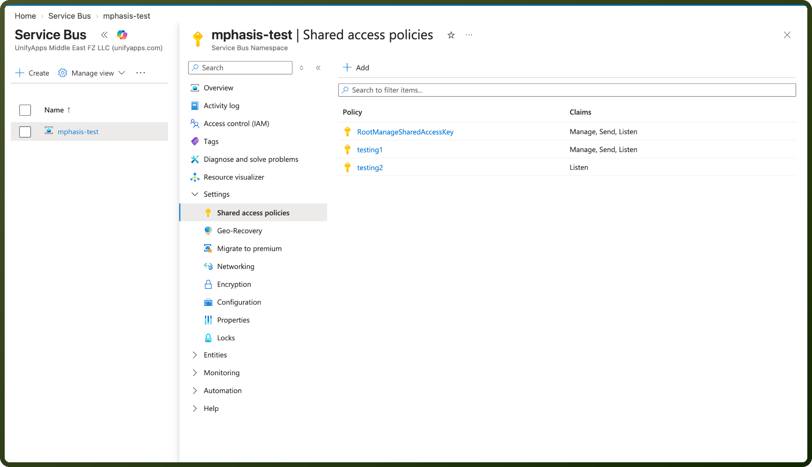The image size is (812, 467).
Task: Click the Resource visualizer icon
Action: click(x=195, y=177)
